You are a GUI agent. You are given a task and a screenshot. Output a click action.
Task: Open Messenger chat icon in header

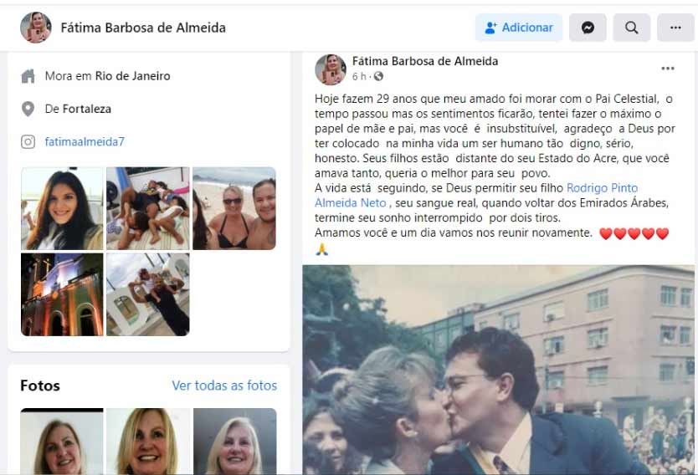588,28
